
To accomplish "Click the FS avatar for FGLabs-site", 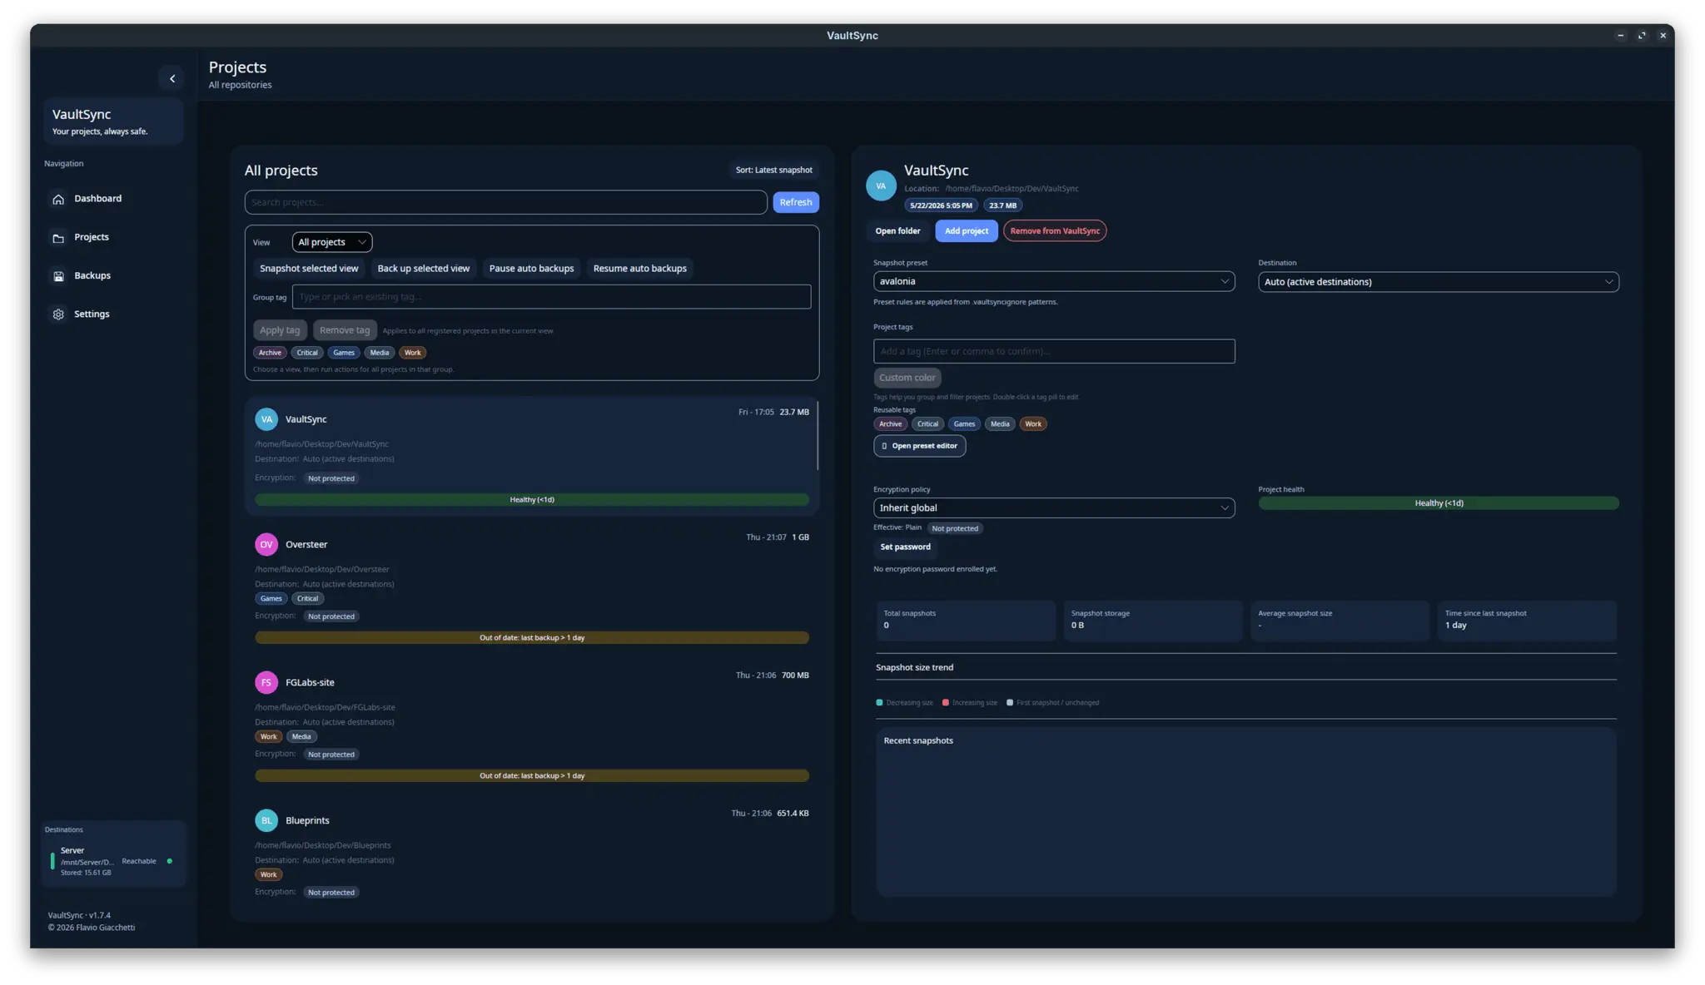I will (x=266, y=682).
